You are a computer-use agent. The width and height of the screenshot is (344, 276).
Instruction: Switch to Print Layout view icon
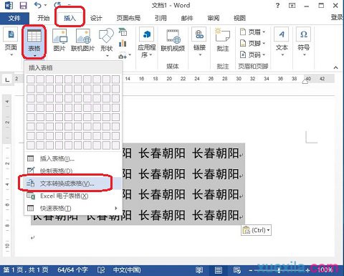[x=218, y=270]
